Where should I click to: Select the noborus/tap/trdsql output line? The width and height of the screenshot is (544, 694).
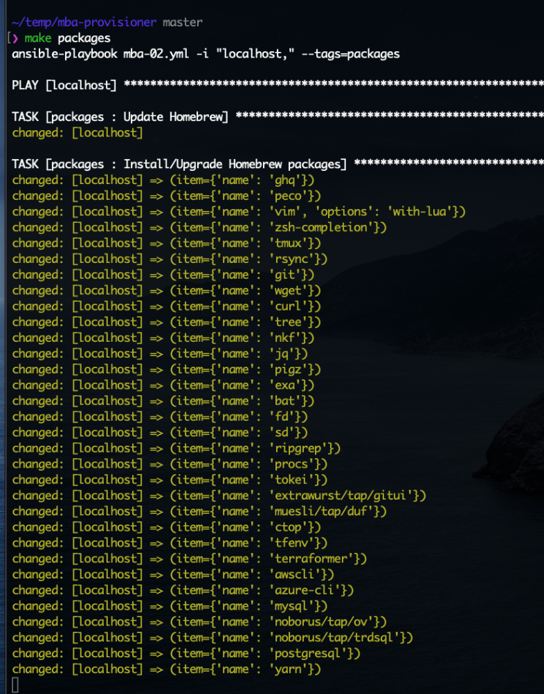pyautogui.click(x=212, y=638)
